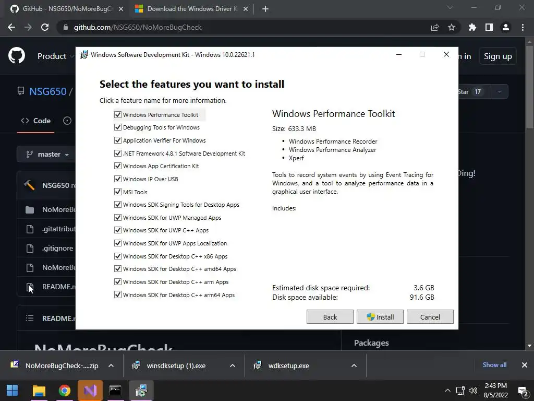This screenshot has width=534, height=401.
Task: Click the address bar URL
Action: 138,27
